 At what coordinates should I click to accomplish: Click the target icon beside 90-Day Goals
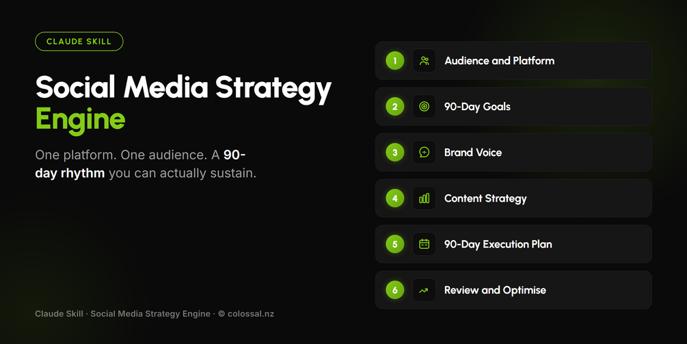(424, 107)
